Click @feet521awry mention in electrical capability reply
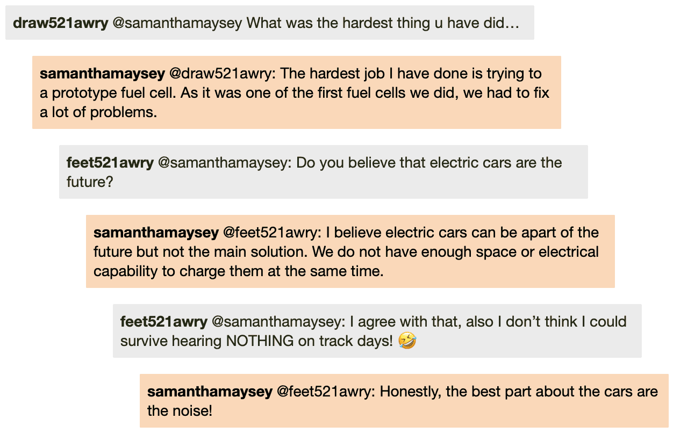 coord(273,233)
